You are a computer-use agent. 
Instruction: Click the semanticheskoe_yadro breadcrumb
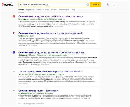coord(58,55)
